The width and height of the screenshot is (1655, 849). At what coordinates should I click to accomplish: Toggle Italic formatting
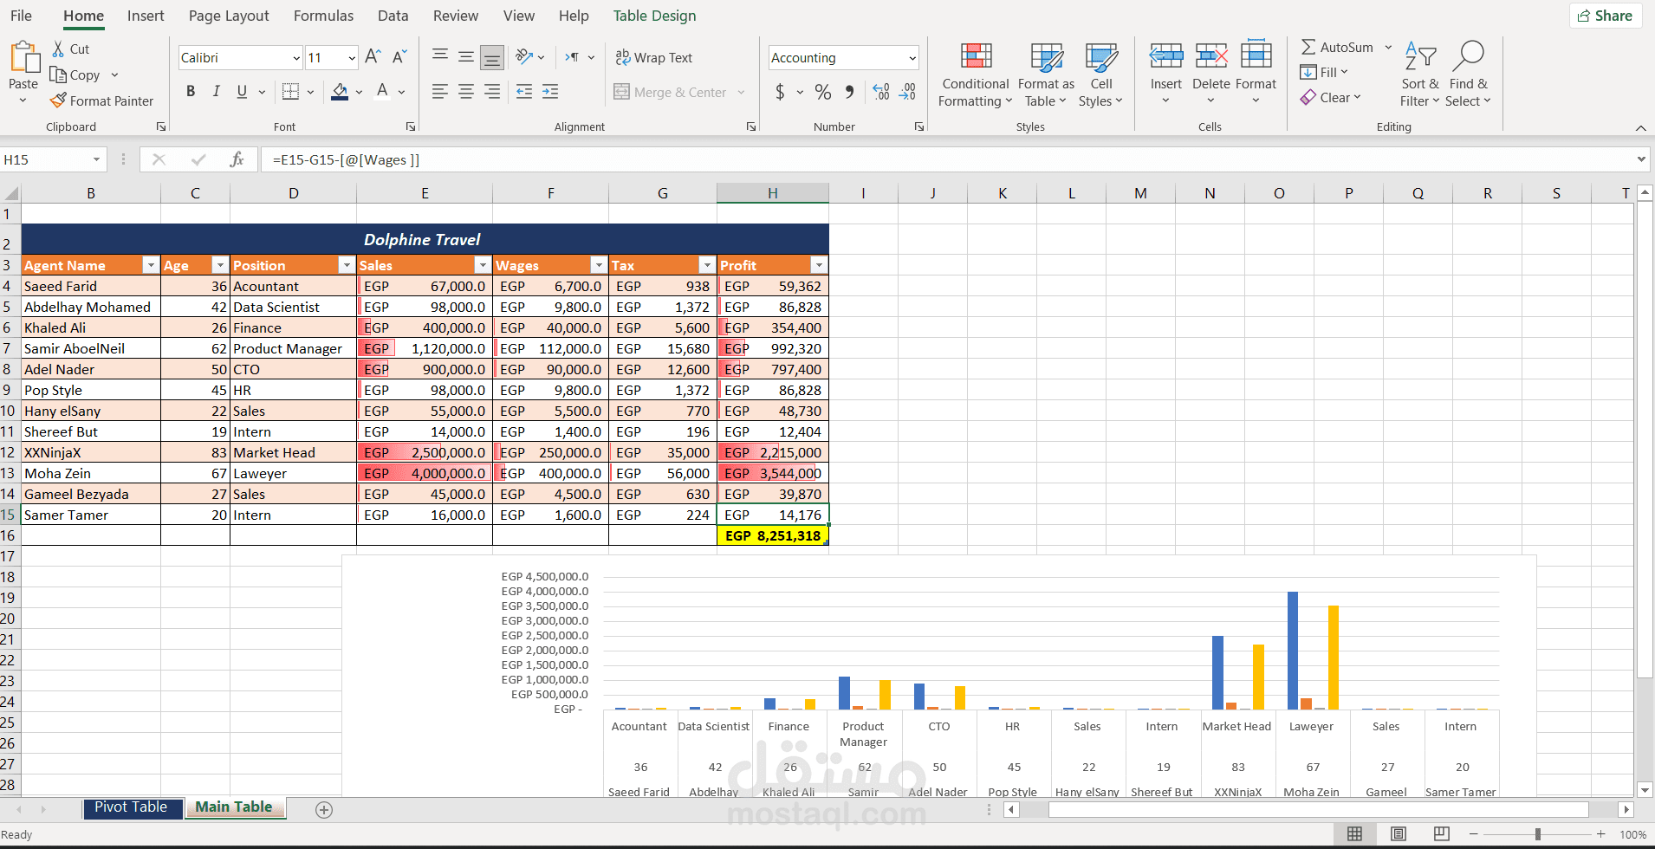[217, 92]
